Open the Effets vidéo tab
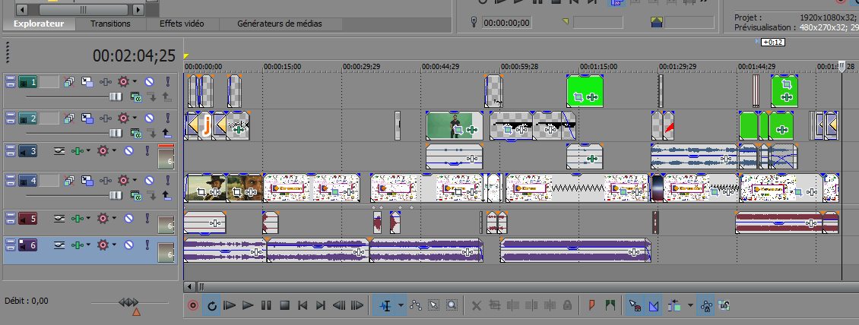The height and width of the screenshot is (325, 859). 182,24
